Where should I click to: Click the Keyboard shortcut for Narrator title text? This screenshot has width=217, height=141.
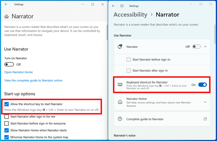coord(147,82)
